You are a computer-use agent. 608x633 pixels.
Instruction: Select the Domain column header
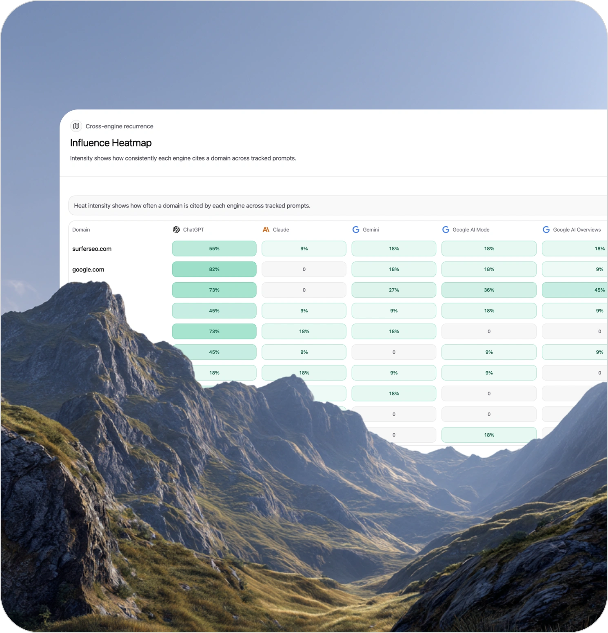tap(81, 230)
